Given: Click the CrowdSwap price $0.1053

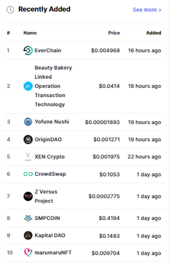Looking at the screenshot, I should [109, 175].
